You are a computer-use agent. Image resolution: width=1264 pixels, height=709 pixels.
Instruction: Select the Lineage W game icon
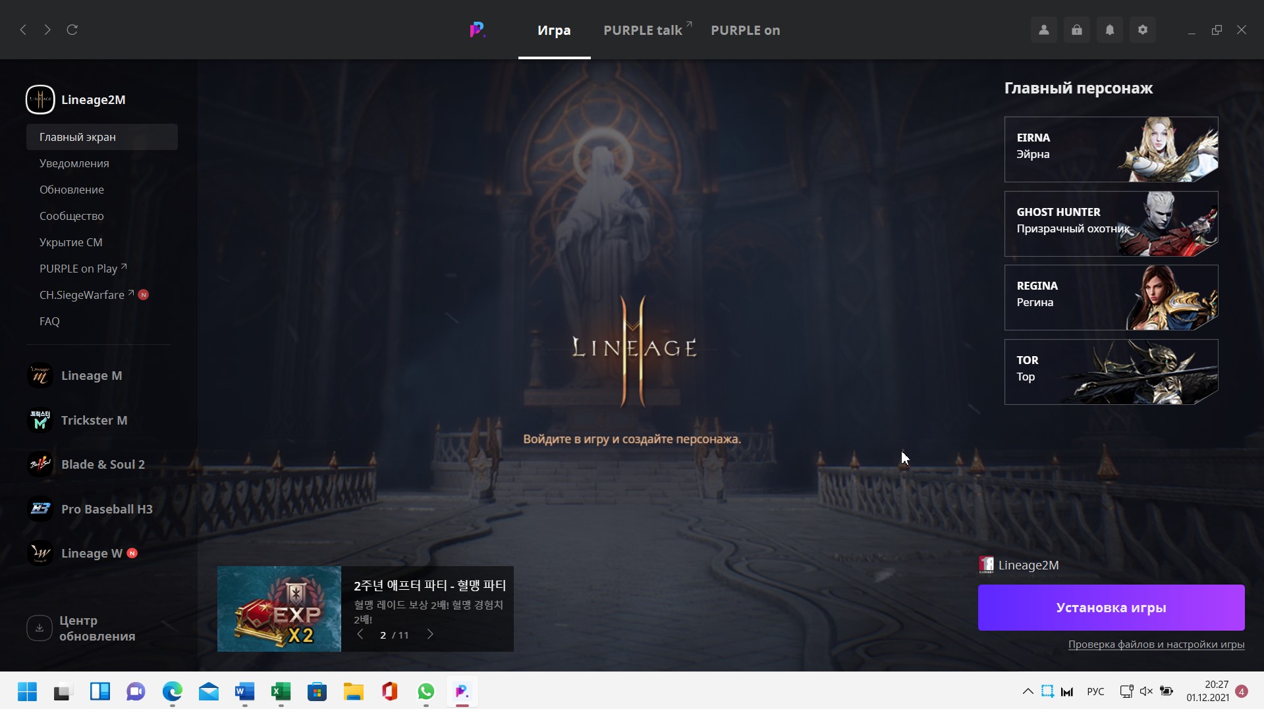pyautogui.click(x=40, y=553)
